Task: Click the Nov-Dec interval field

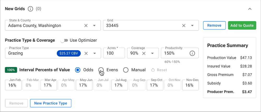Action: (191, 85)
